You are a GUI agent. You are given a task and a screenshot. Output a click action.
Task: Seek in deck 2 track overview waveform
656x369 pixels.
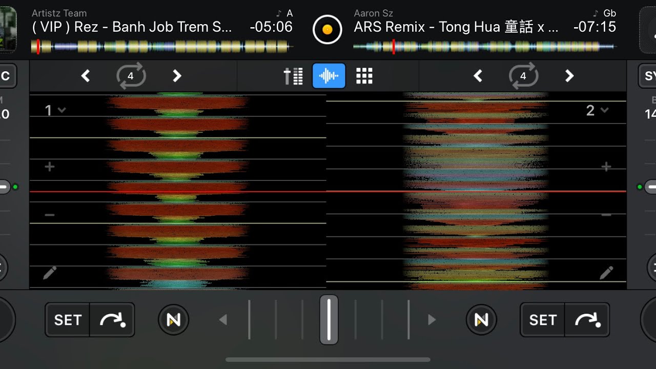(484, 47)
